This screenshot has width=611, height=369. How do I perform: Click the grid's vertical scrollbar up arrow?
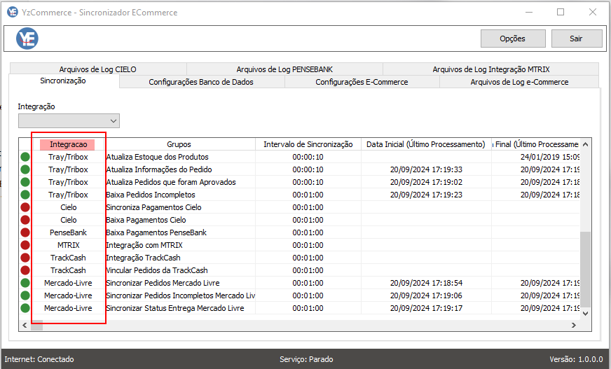(x=585, y=144)
